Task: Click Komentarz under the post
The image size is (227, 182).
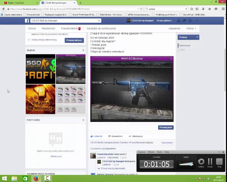Action: click(x=116, y=136)
